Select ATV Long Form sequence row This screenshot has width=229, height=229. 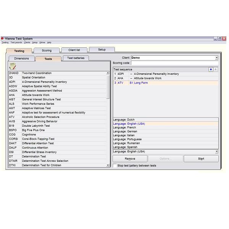click(x=166, y=83)
